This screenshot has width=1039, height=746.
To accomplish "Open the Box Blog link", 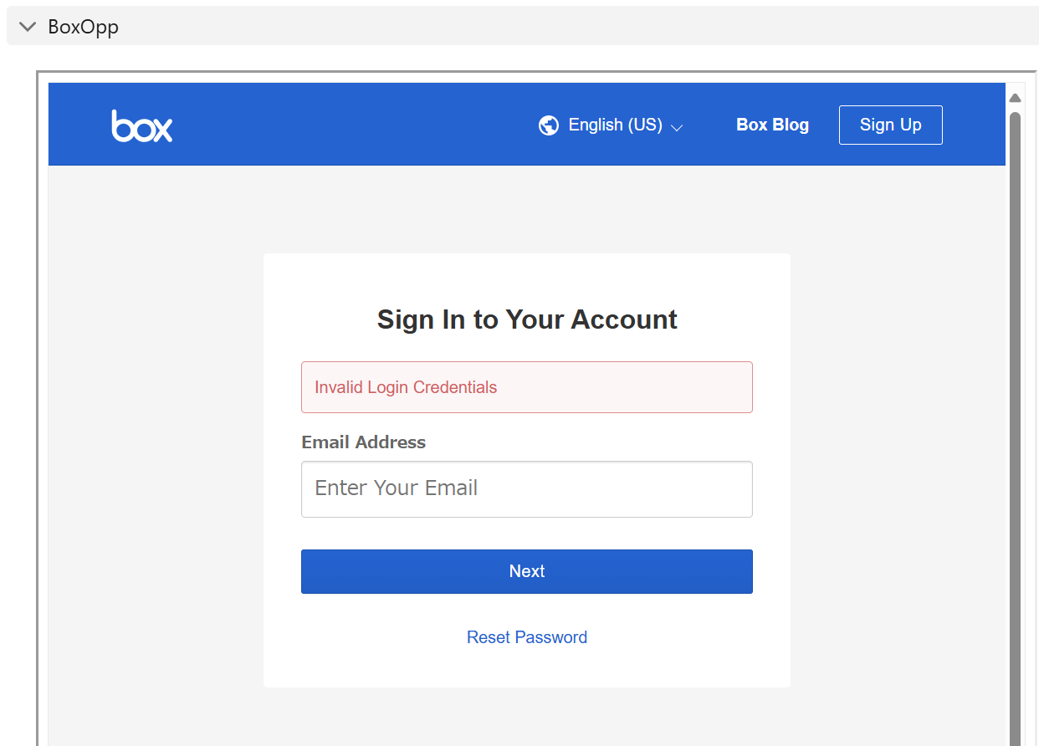I will (x=772, y=125).
